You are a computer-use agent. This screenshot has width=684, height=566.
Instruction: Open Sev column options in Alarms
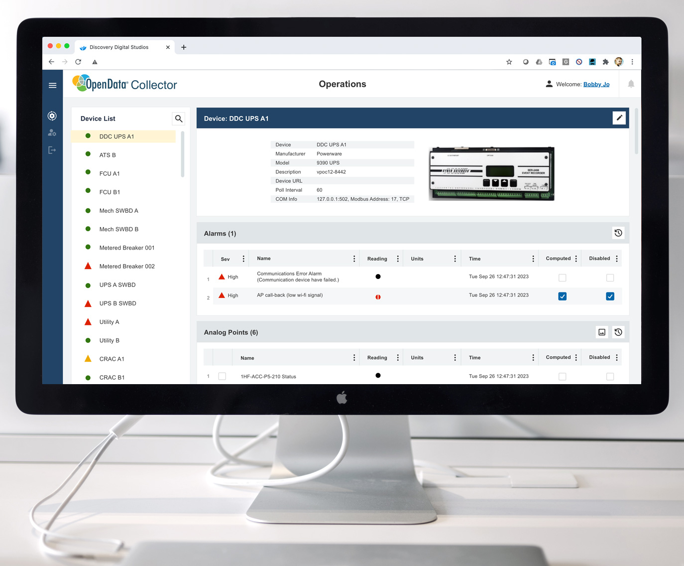243,259
